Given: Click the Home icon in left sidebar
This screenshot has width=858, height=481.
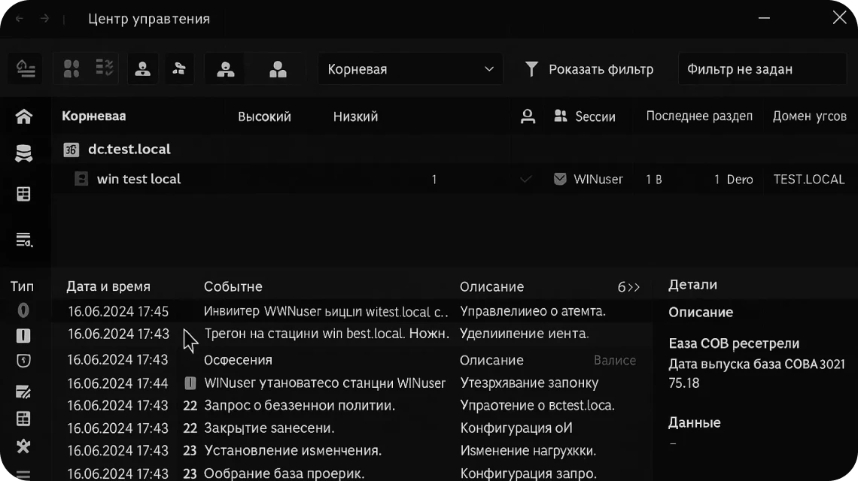Looking at the screenshot, I should (x=24, y=116).
